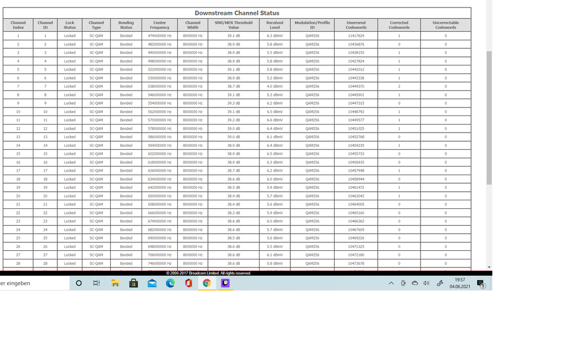Click the Channel ID column header

point(45,25)
